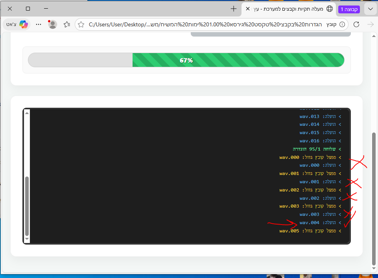Open the user profile icon
This screenshot has width=378, height=278.
(x=52, y=24)
